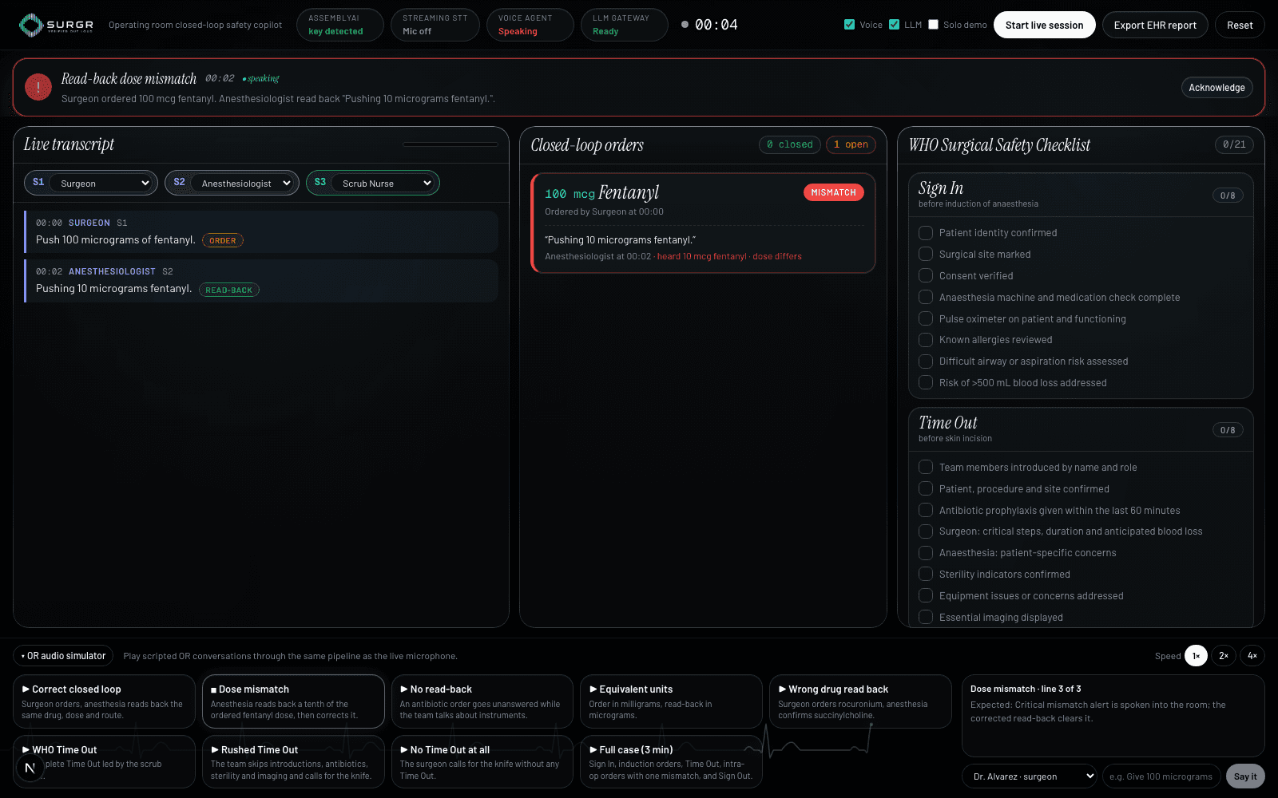Image resolution: width=1278 pixels, height=798 pixels.
Task: Open the S2 Anesthesiologist role dropdown
Action: click(244, 183)
